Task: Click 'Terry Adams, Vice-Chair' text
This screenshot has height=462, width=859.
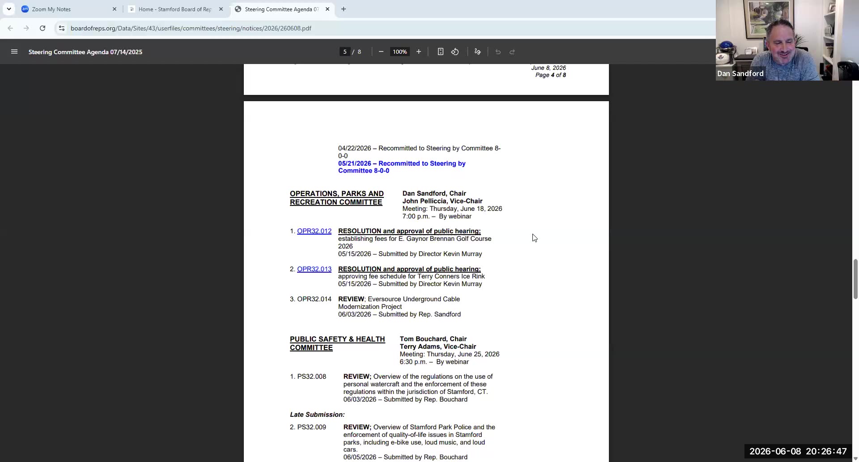Action: [438, 346]
